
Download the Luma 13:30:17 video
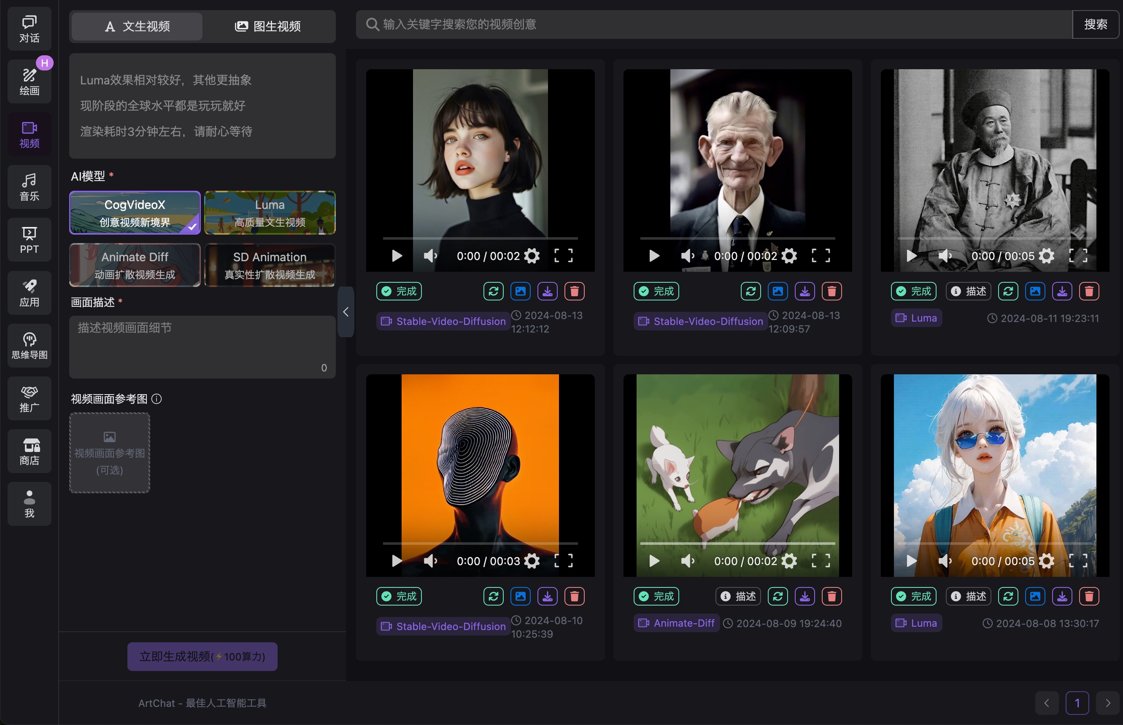tap(1062, 596)
